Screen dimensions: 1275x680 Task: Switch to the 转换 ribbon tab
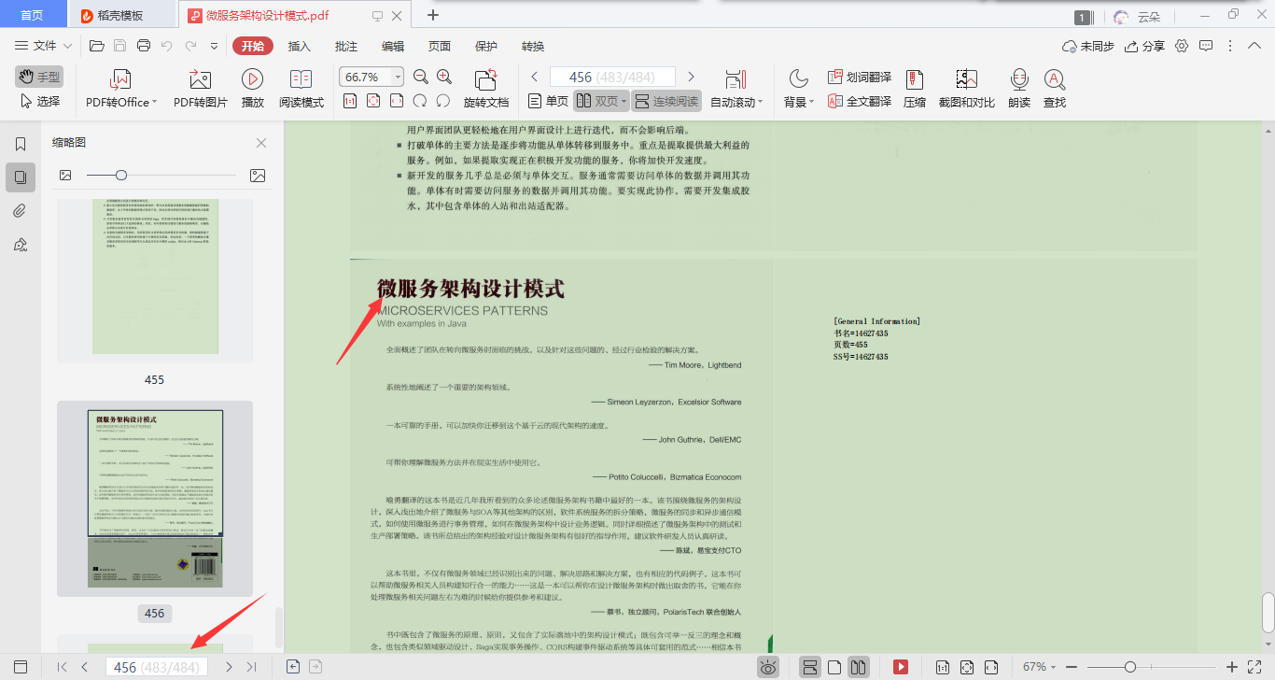coord(533,46)
